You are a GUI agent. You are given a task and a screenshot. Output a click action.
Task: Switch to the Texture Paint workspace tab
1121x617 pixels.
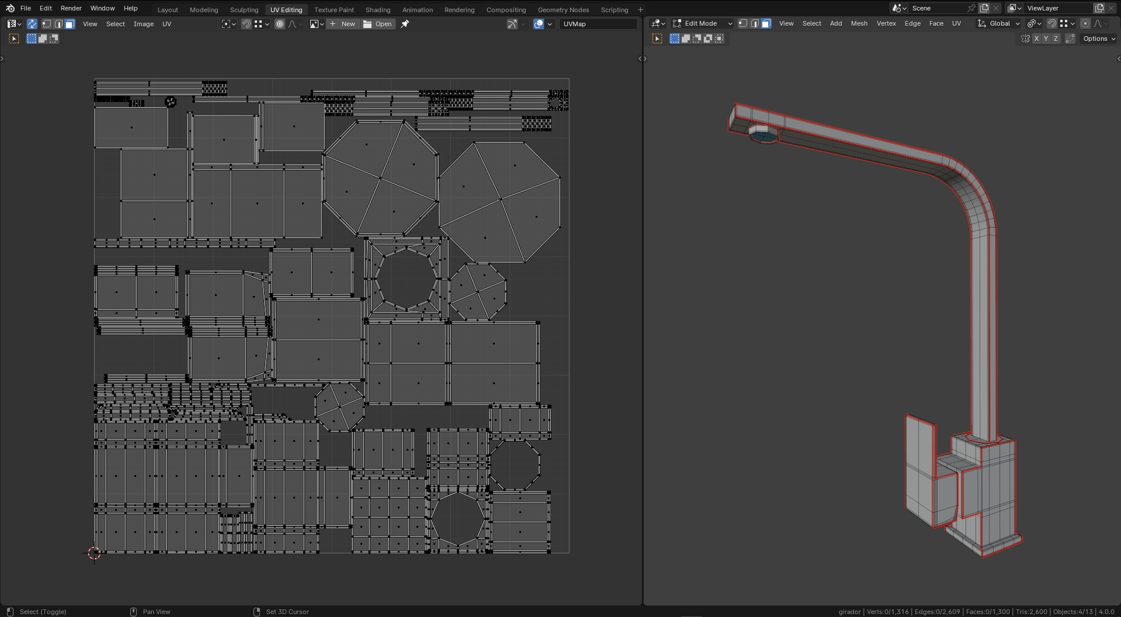(334, 9)
